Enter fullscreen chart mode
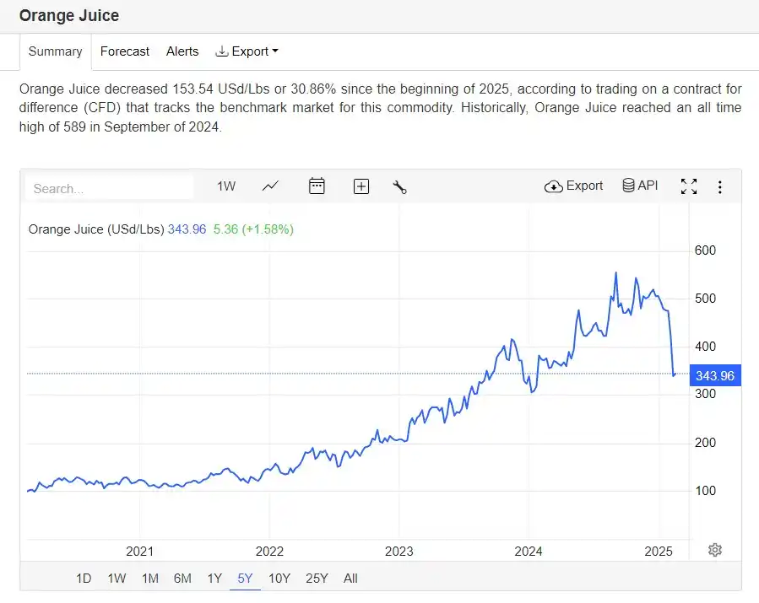Image resolution: width=759 pixels, height=603 pixels. click(689, 186)
